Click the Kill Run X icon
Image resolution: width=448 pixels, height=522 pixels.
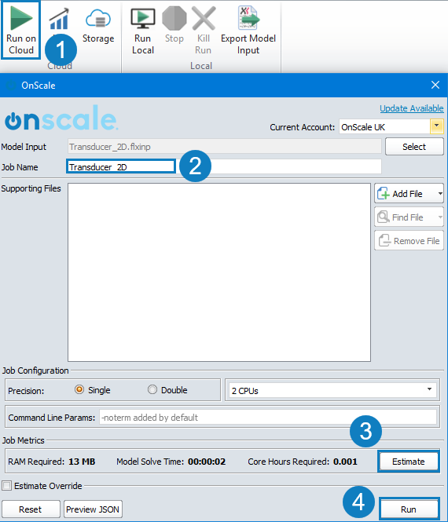pyautogui.click(x=204, y=19)
